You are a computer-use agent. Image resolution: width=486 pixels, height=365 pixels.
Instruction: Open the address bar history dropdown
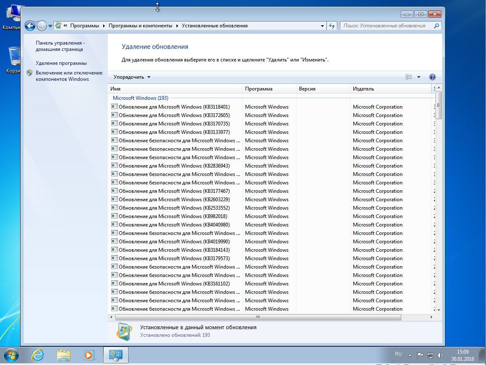point(322,26)
